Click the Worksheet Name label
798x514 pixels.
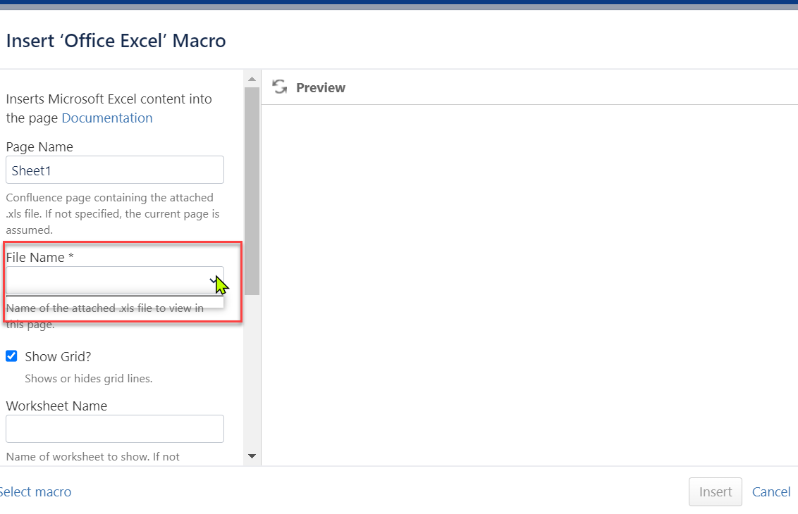click(56, 406)
